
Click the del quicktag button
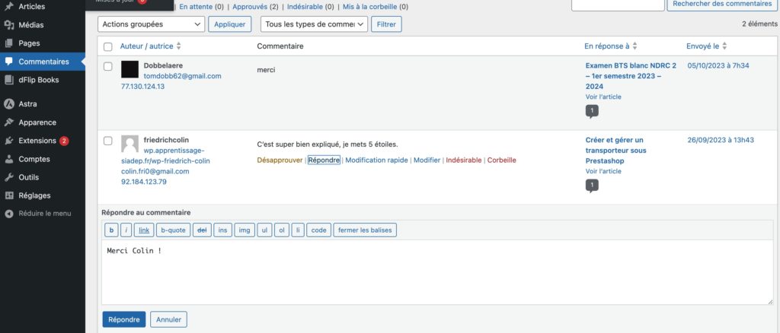point(202,230)
